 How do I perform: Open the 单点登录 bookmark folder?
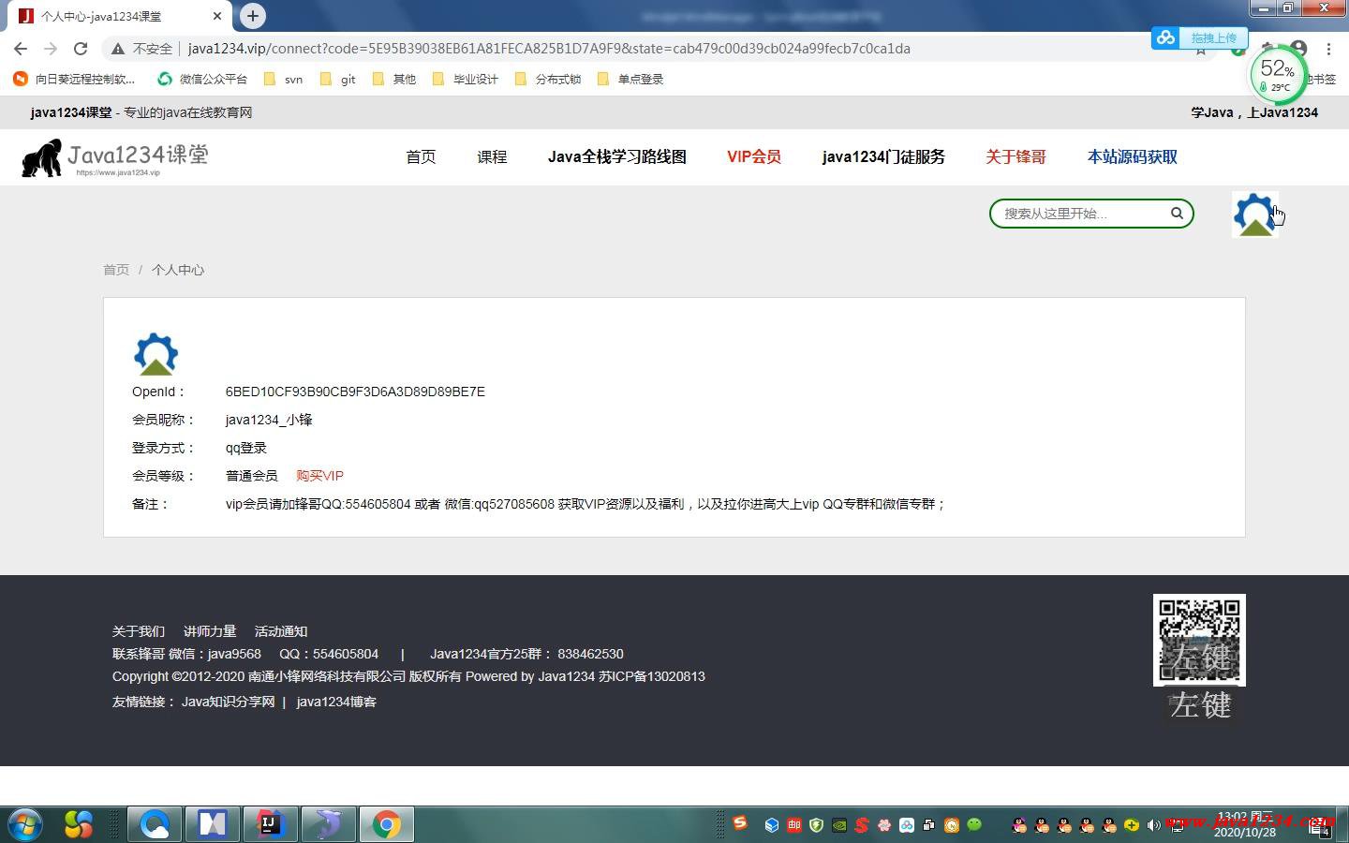point(630,79)
